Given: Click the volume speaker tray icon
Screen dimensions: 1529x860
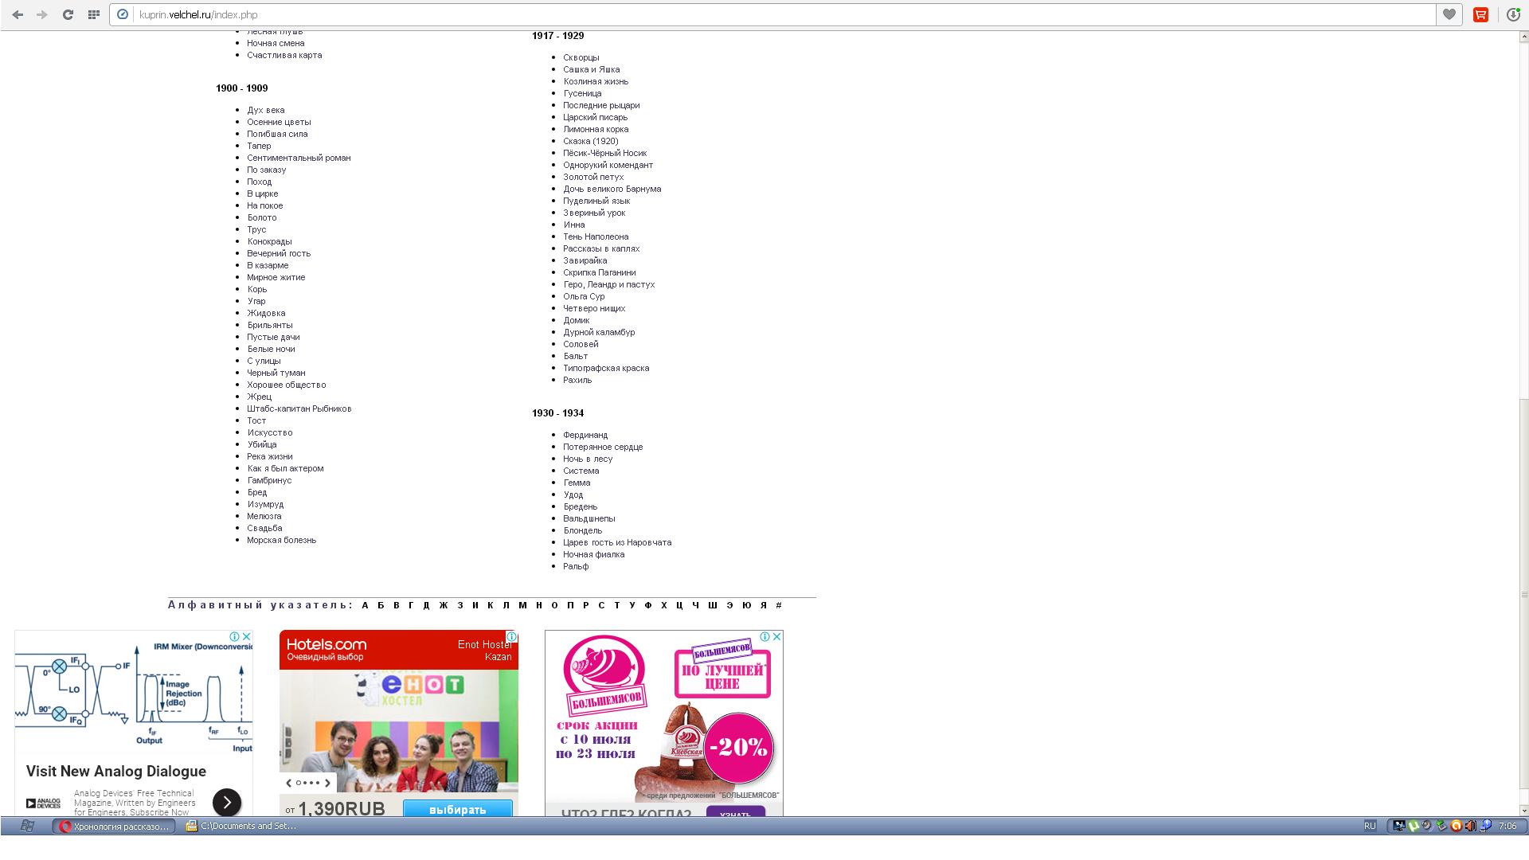Looking at the screenshot, I should 1470,826.
